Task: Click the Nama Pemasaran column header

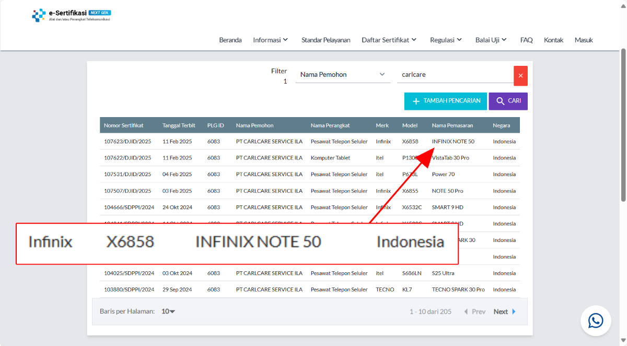Action: (x=454, y=125)
